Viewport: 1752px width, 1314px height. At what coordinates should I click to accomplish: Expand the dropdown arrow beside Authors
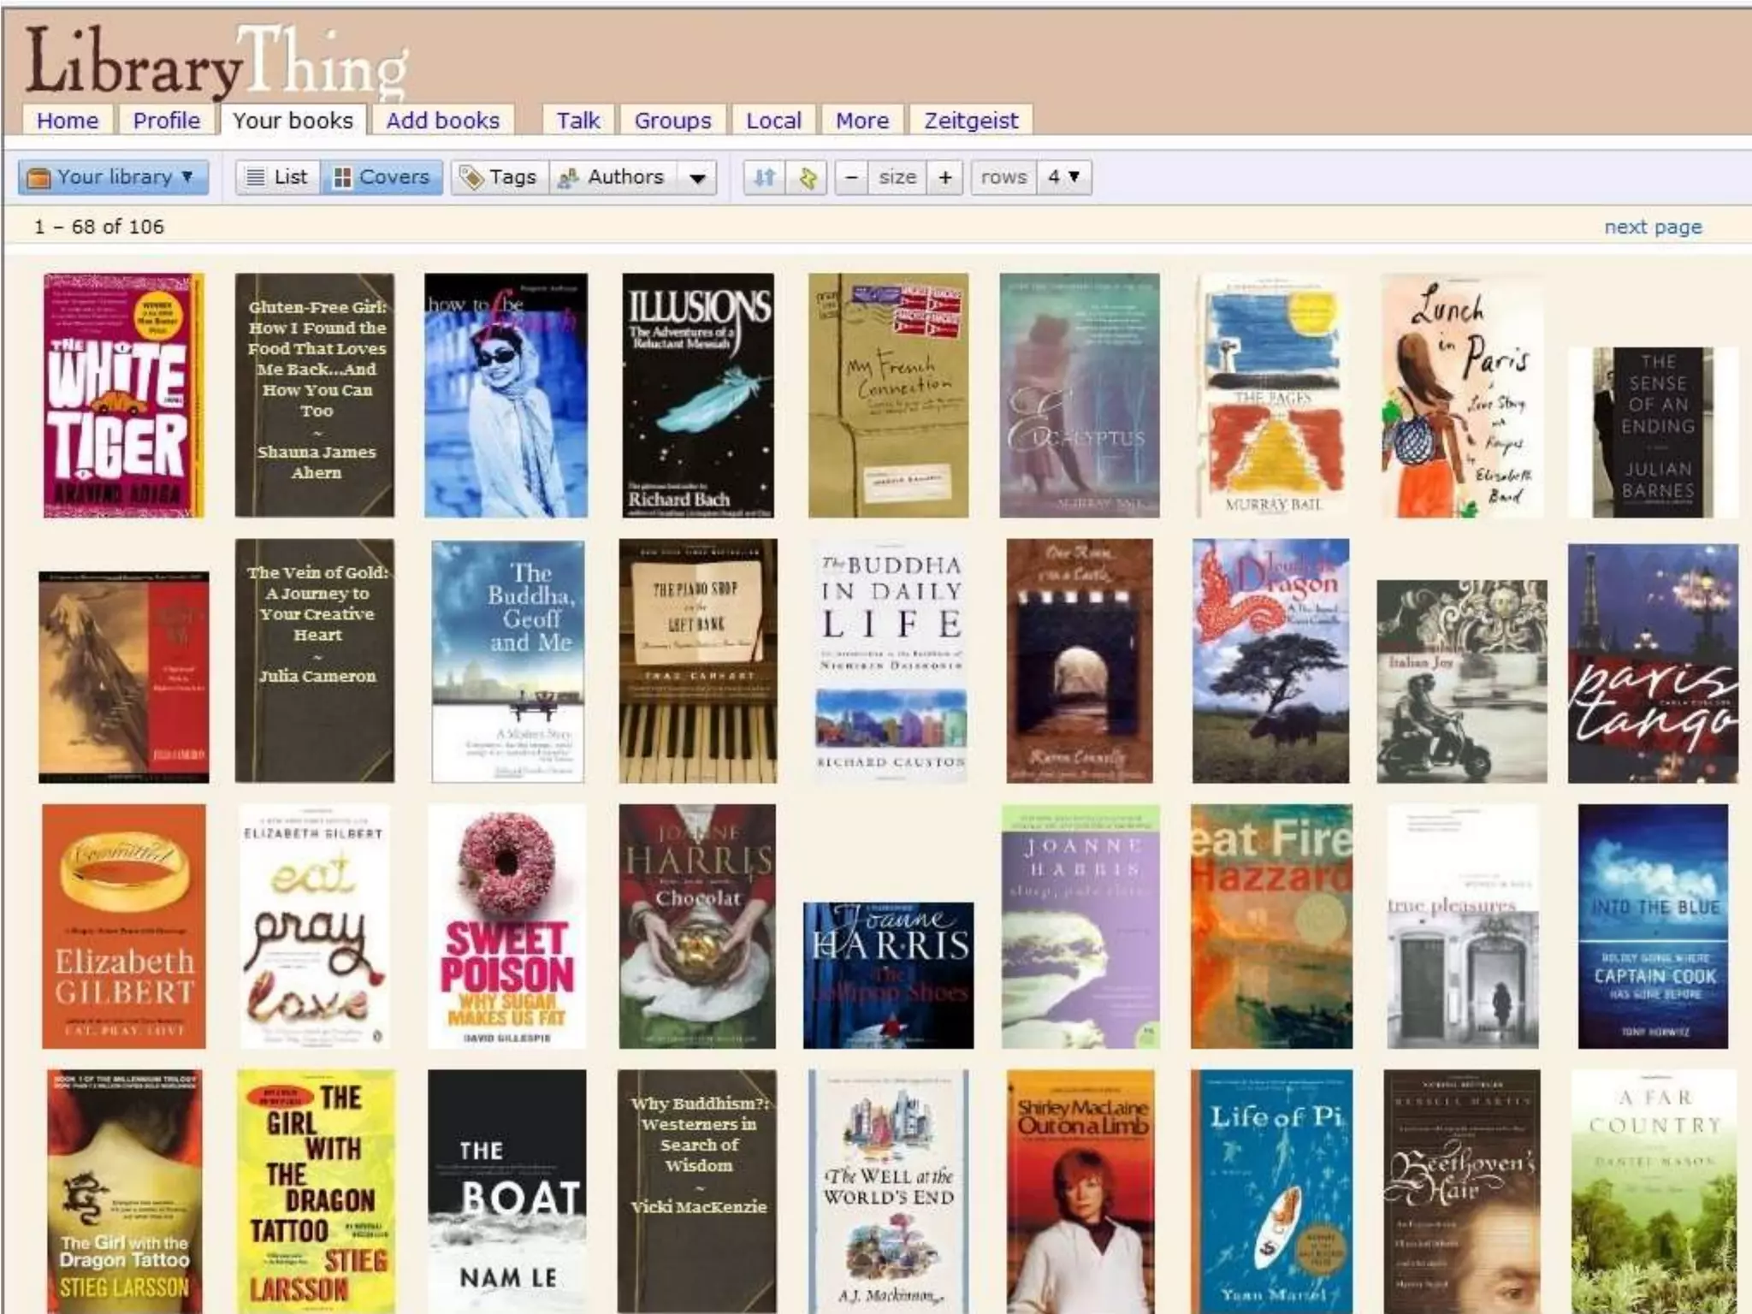coord(698,178)
